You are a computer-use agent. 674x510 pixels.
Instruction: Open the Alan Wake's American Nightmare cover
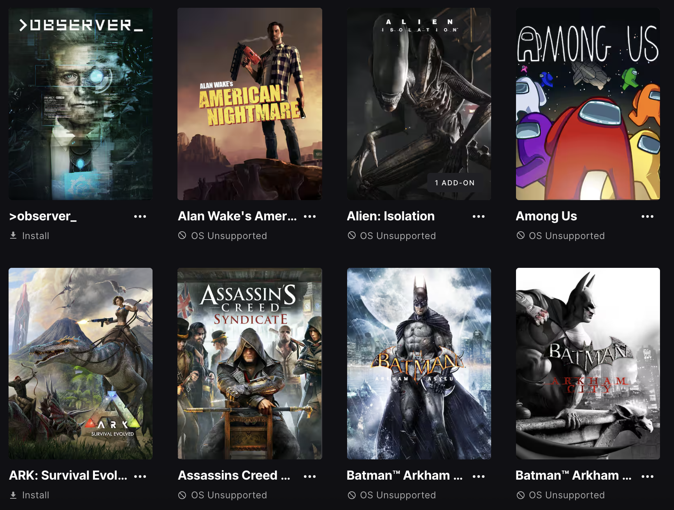click(250, 104)
